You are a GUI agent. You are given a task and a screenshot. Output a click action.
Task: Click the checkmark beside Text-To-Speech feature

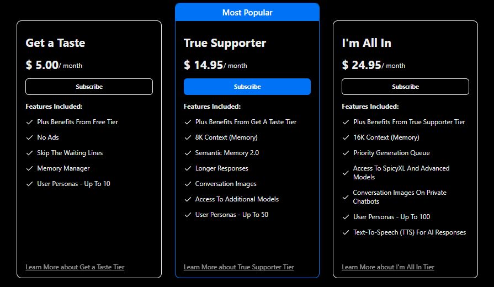(x=346, y=232)
